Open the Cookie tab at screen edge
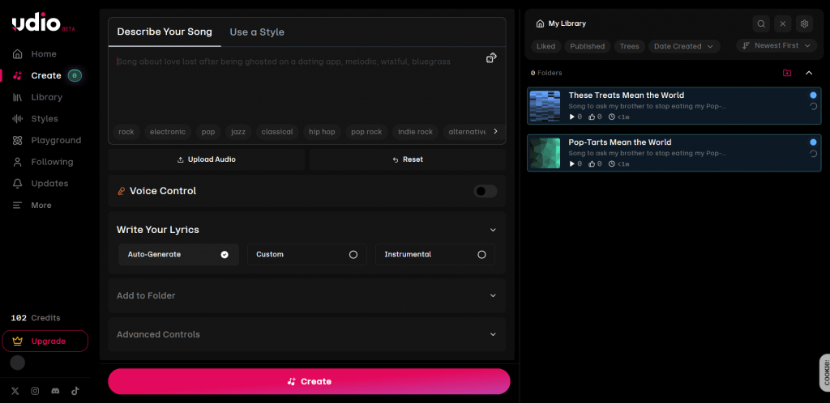The height and width of the screenshot is (403, 830). click(x=825, y=371)
